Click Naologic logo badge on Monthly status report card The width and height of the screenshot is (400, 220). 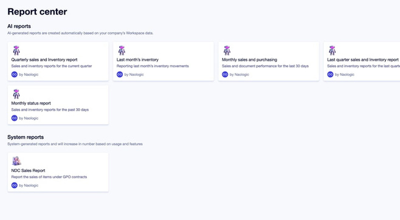15,118
